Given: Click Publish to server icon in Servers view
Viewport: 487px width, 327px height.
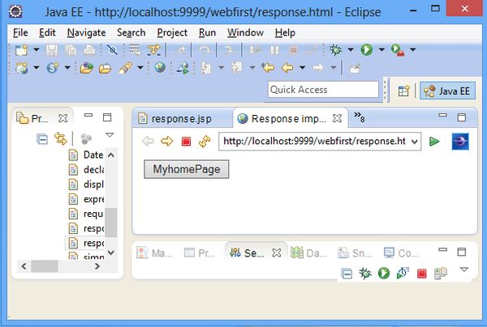Looking at the screenshot, I should pos(440,273).
